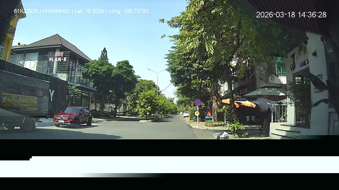Click the round no-parking road sign
This screenshot has height=190, width=339.
(198, 102)
